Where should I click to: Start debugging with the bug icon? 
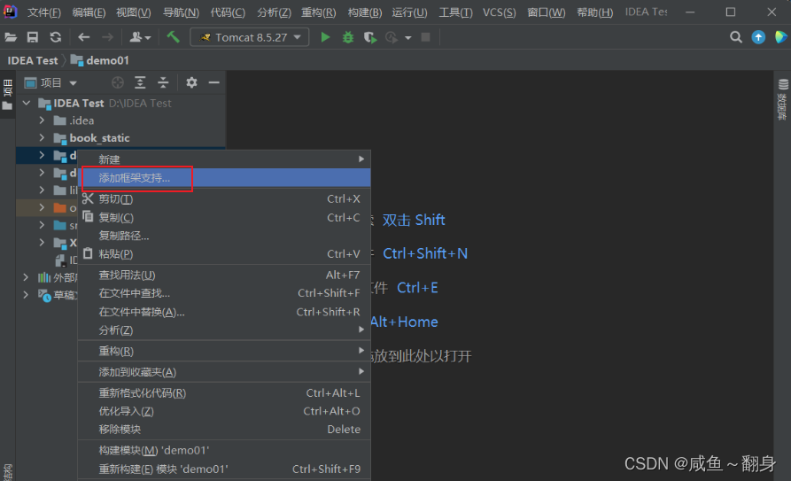pyautogui.click(x=348, y=37)
